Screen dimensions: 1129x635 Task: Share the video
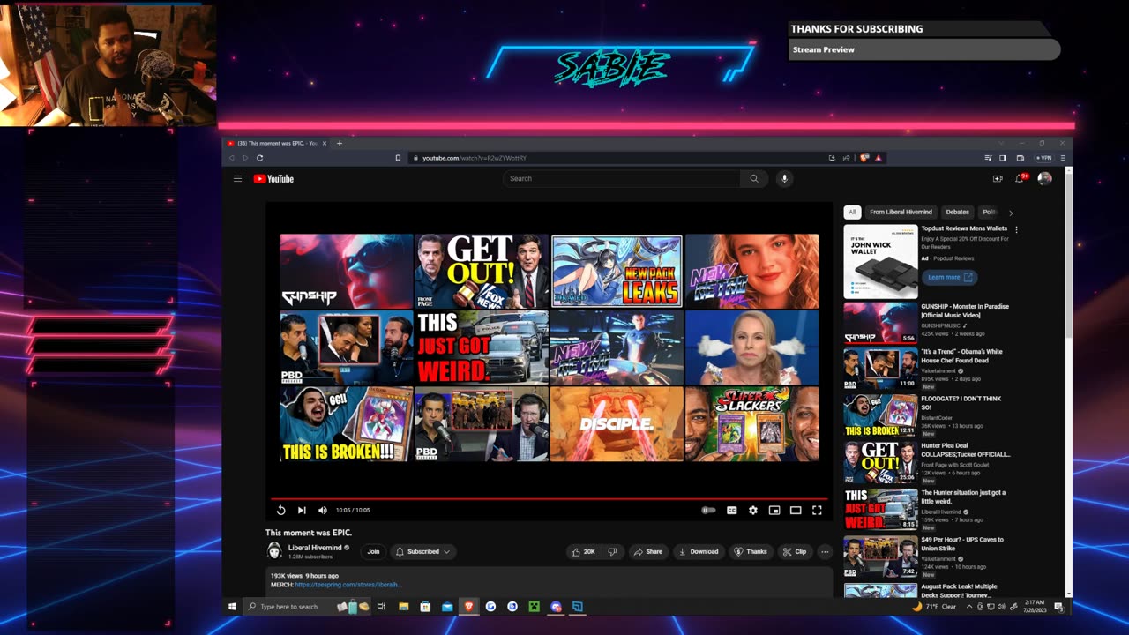(x=648, y=551)
